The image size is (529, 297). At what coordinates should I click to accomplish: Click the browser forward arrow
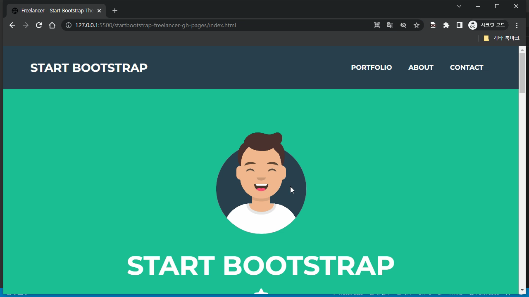tap(26, 25)
